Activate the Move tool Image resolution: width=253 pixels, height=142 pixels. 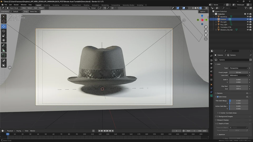pos(4,26)
